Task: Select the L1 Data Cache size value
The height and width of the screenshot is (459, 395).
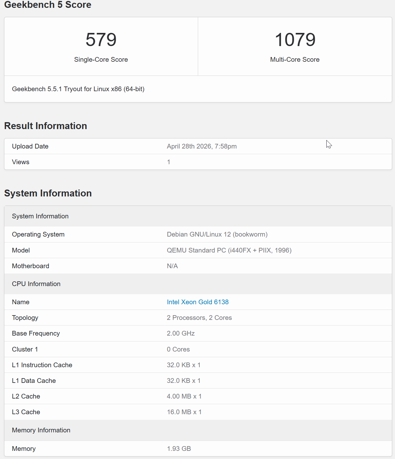Action: 184,381
